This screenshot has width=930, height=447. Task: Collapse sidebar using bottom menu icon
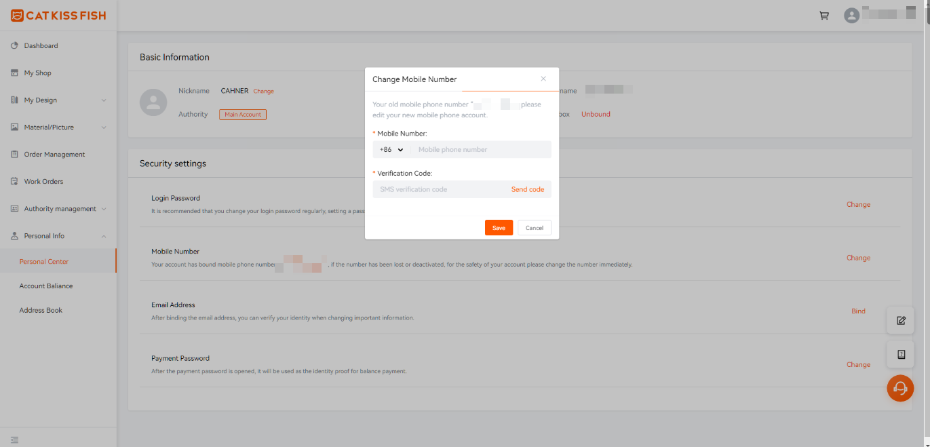pos(15,440)
